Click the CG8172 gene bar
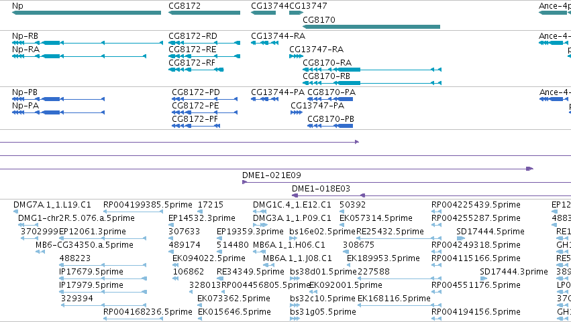This screenshot has width=571, height=322. point(204,13)
